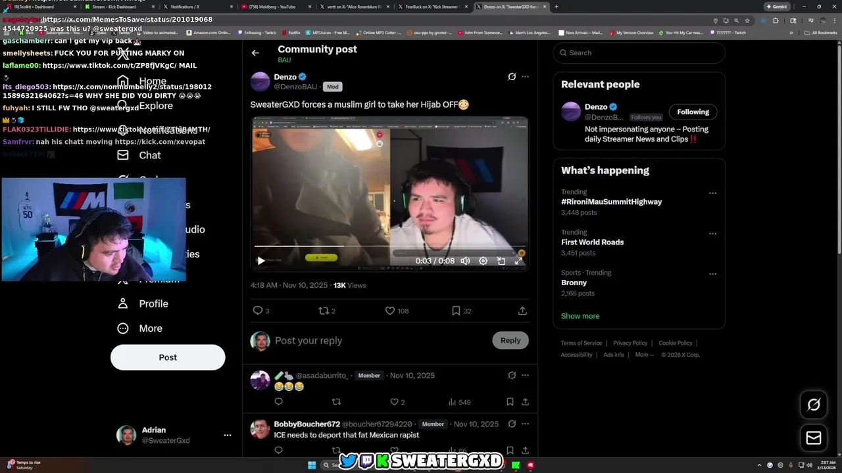The image size is (842, 473).
Task: View analytics showing 549 views
Action: click(459, 401)
